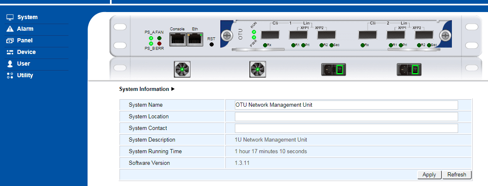
Task: Click the Console port on device panel
Action: [178, 39]
